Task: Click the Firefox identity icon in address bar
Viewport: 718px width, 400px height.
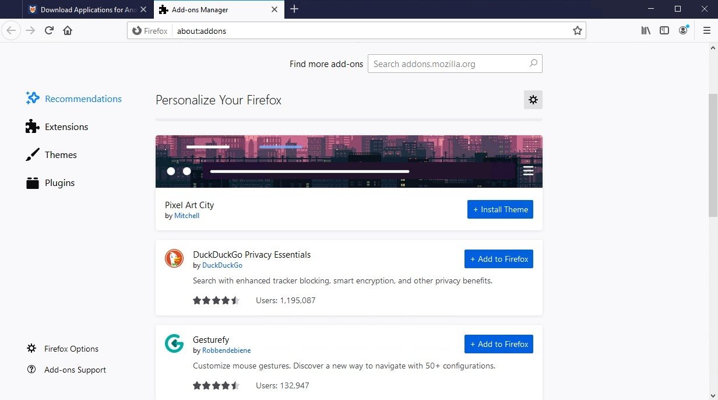Action: coord(150,30)
